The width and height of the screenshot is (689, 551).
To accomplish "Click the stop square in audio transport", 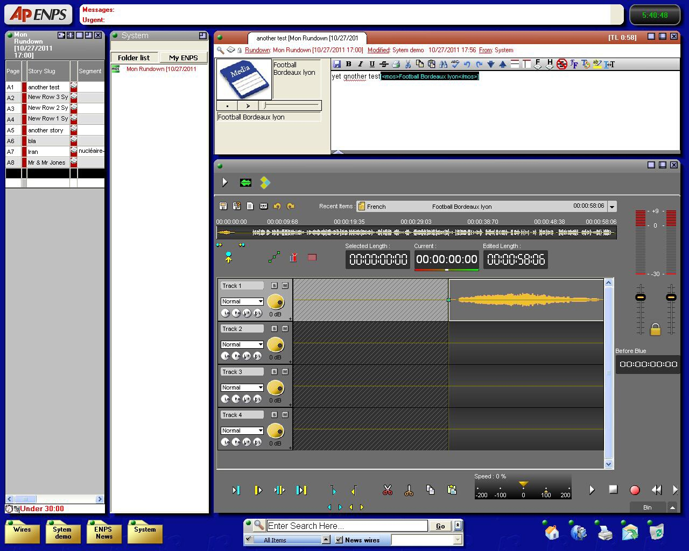I will [613, 489].
